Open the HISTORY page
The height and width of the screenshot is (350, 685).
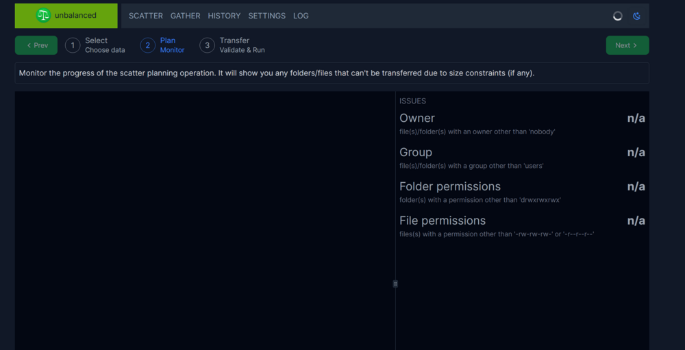[224, 16]
